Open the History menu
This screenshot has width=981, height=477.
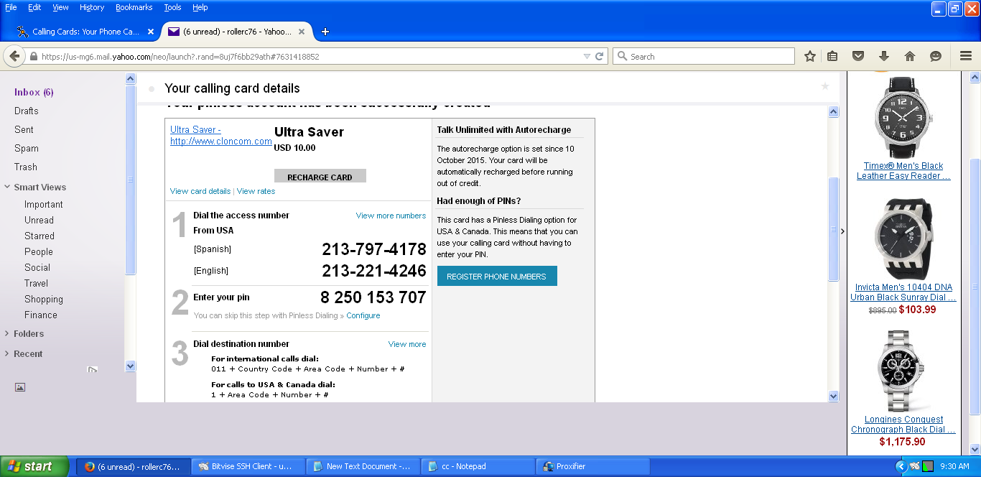(x=92, y=7)
